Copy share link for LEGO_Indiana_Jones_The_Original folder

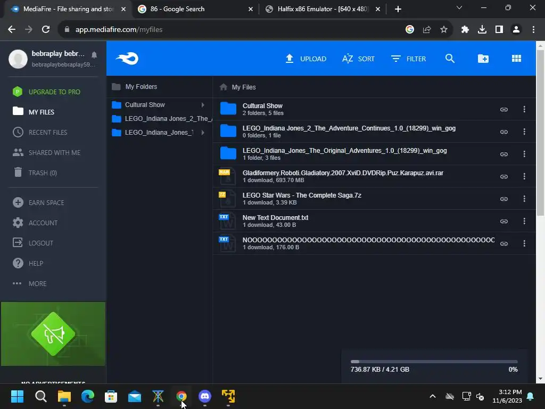[x=503, y=154]
